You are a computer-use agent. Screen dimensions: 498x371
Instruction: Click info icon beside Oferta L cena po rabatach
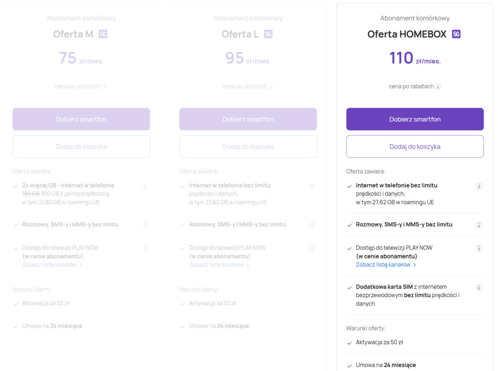point(271,87)
